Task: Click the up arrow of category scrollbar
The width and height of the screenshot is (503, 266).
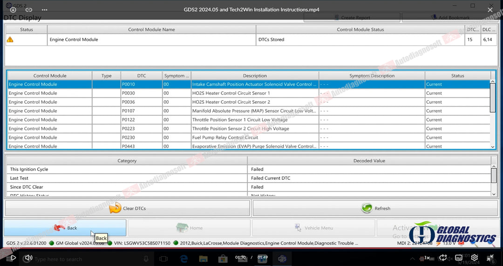Action: tap(494, 167)
